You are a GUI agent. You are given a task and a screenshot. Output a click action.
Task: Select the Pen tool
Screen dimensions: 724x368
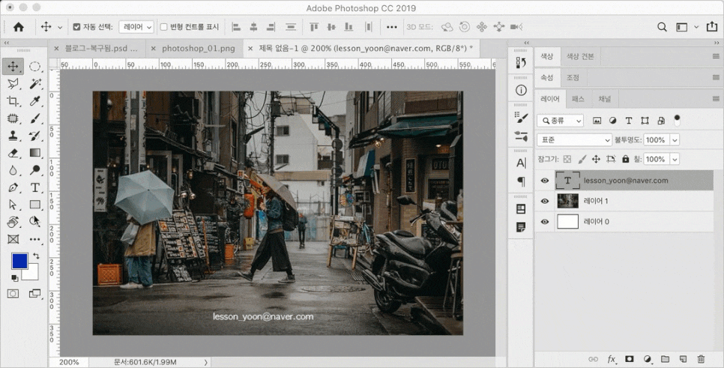pyautogui.click(x=13, y=187)
